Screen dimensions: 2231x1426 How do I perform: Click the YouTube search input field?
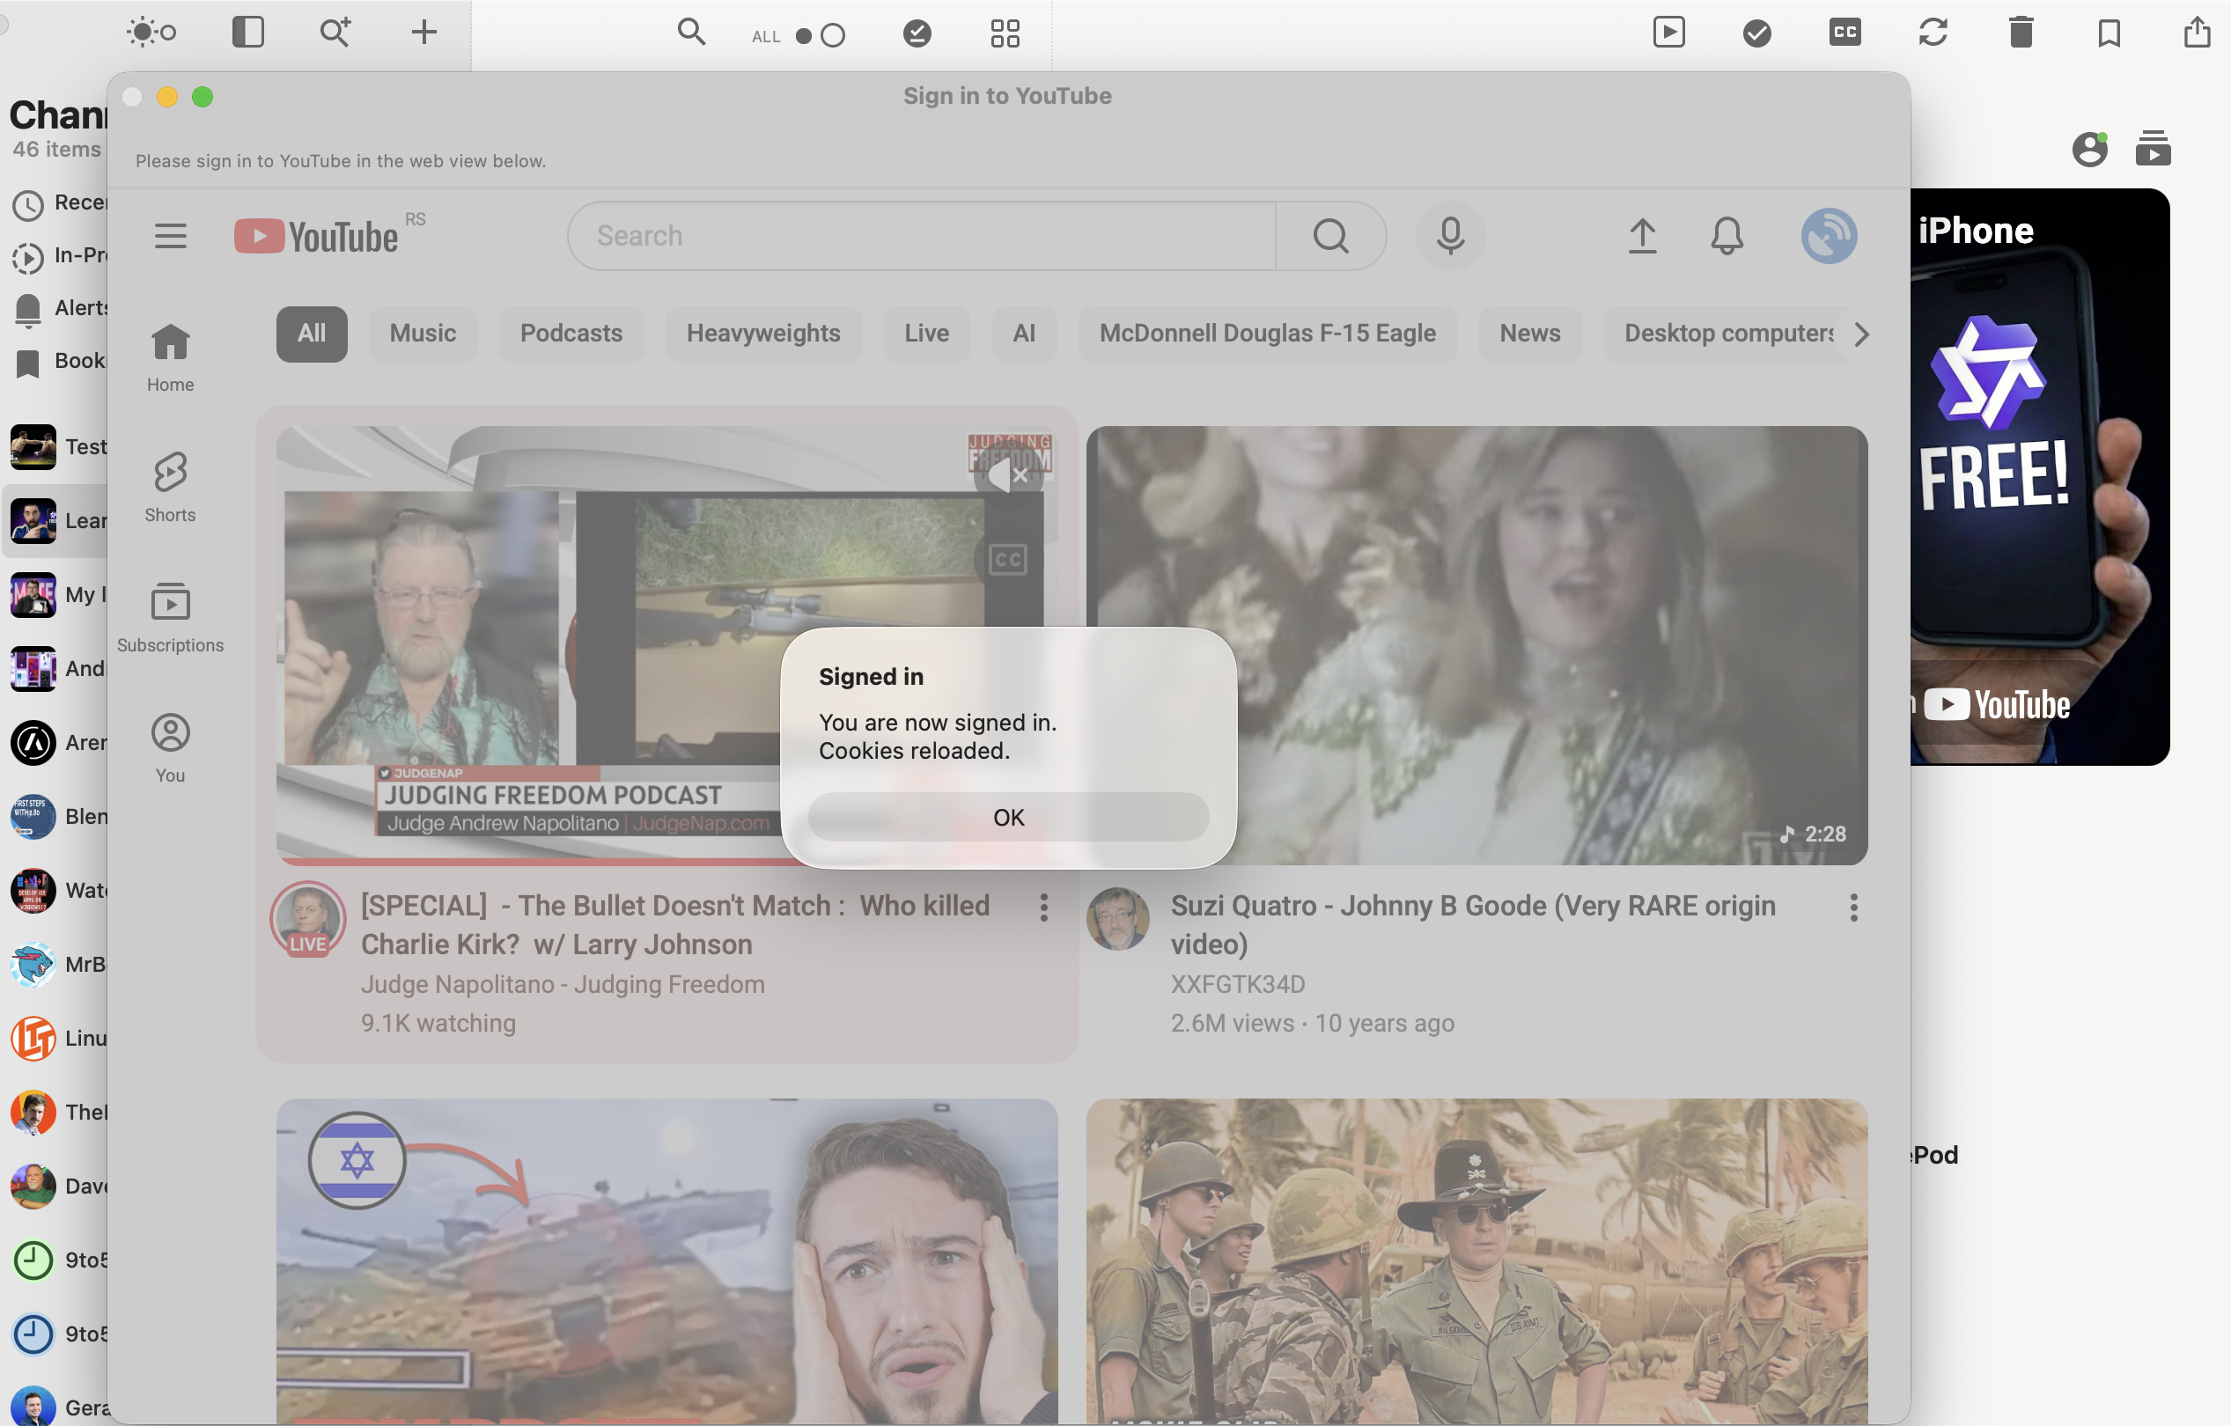pyautogui.click(x=922, y=235)
